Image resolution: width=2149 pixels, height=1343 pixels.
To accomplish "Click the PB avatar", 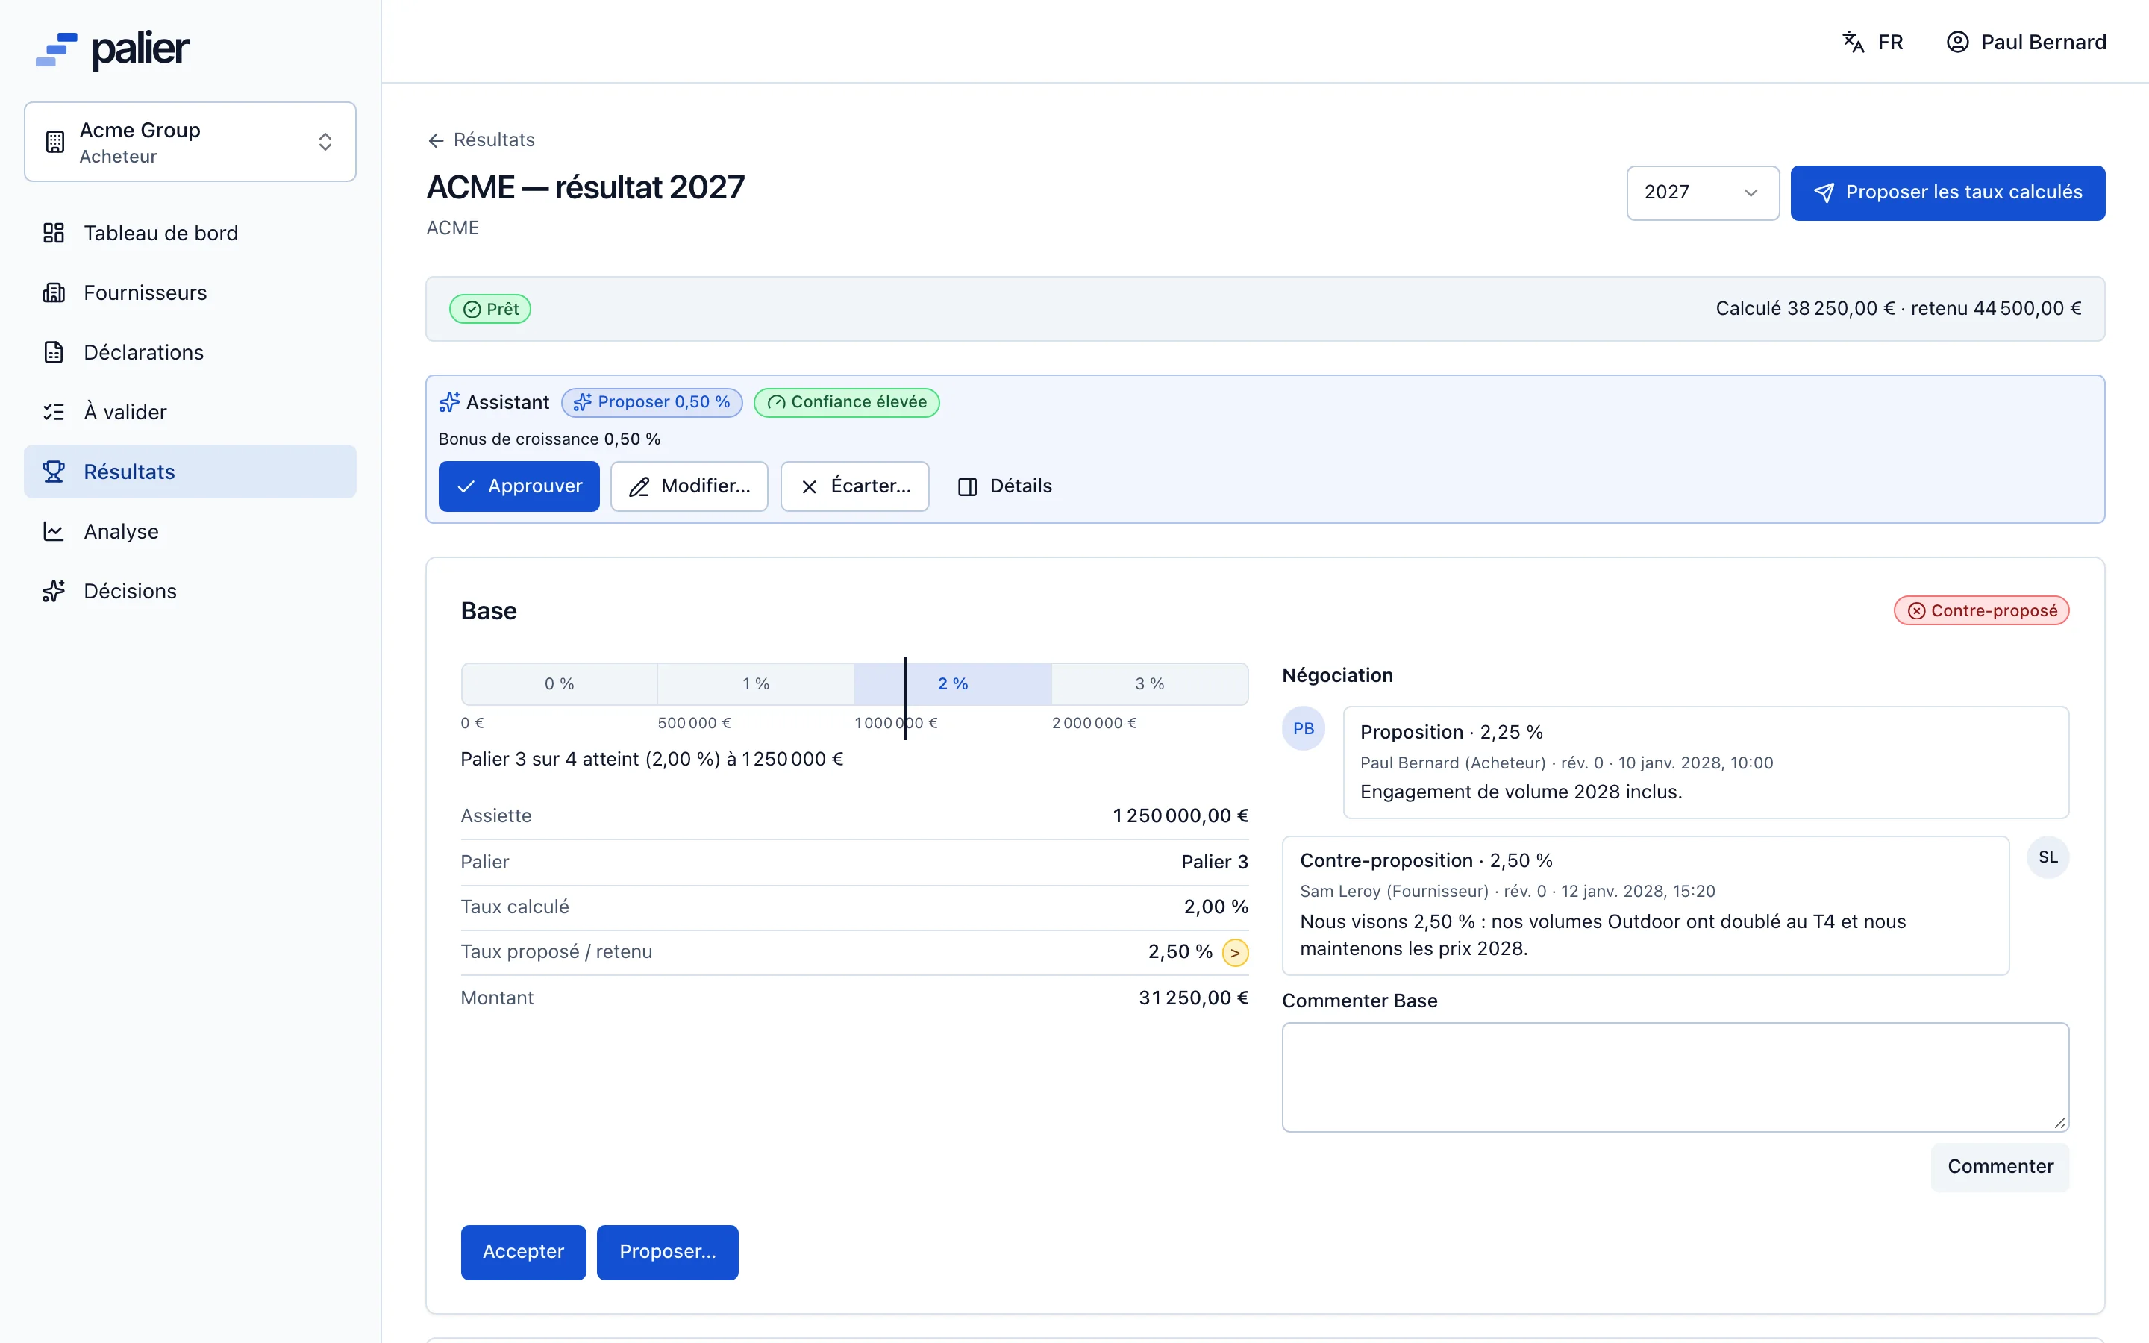I will (1304, 728).
